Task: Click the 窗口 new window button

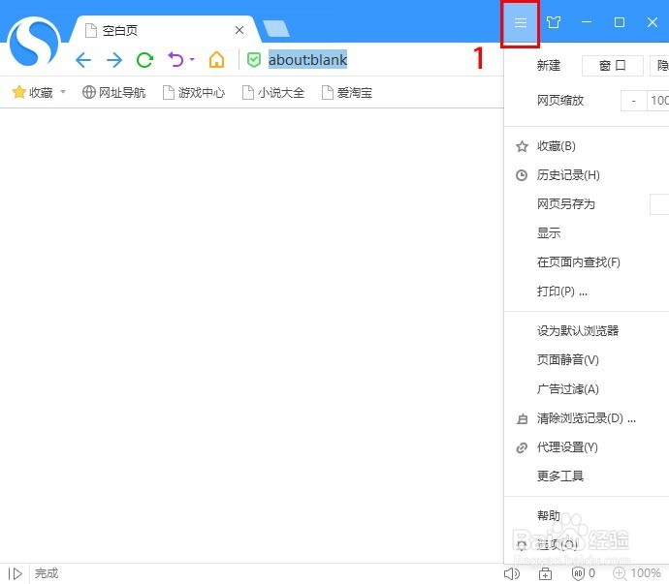Action: (612, 66)
